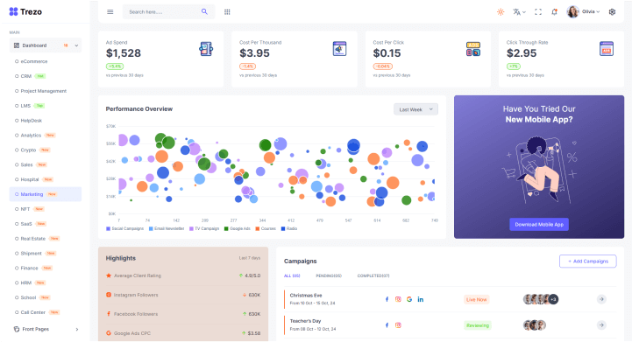Open notifications bell
This screenshot has width=632, height=342.
[x=555, y=11]
